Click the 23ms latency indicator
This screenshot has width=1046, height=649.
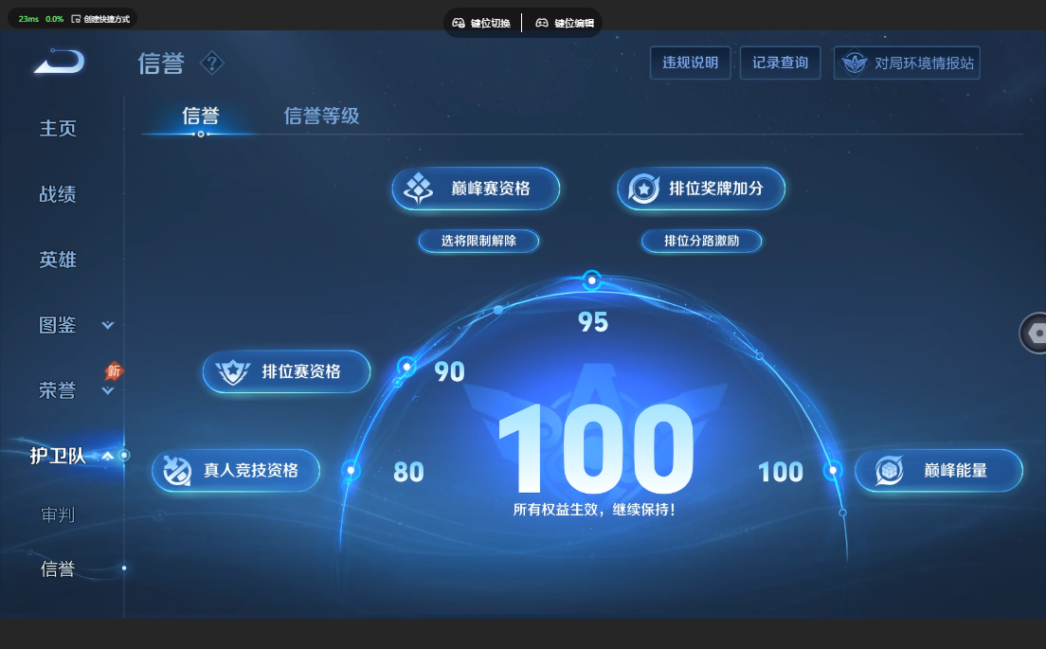tap(28, 19)
